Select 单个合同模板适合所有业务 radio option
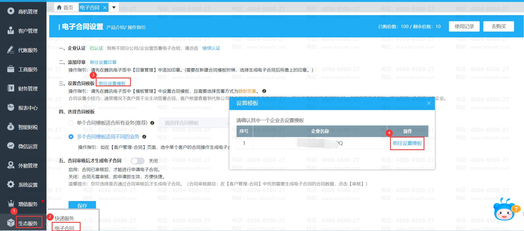The height and width of the screenshot is (231, 524). tap(71, 123)
